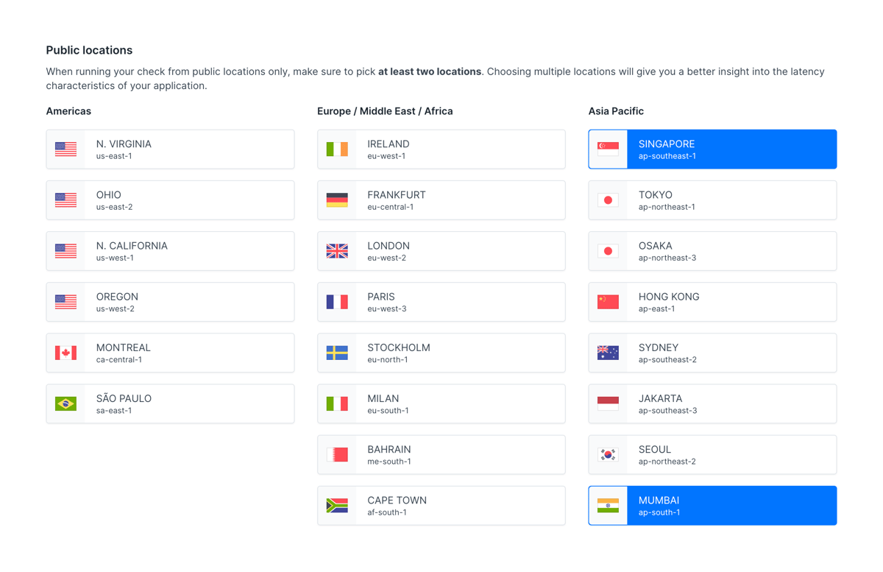Click the Irish flag beside Ireland
Viewport: 883px width, 572px height.
[336, 149]
